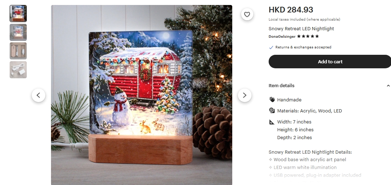The height and width of the screenshot is (185, 391).
Task: Click the HKD 284.93 price
Action: pyautogui.click(x=291, y=10)
